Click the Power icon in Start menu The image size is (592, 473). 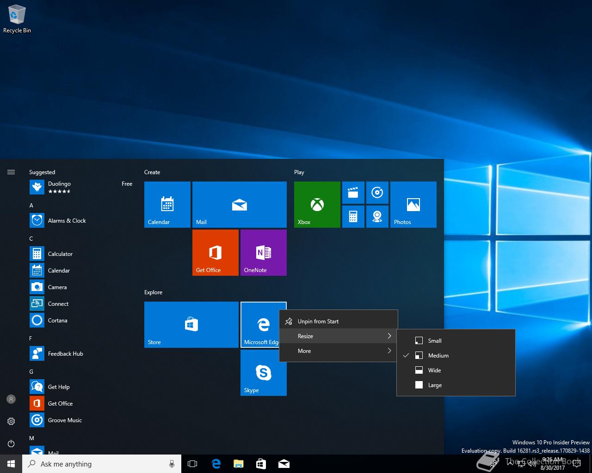11,443
